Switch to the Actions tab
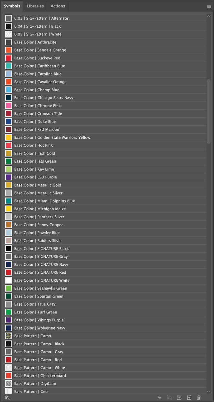The image size is (214, 402). click(58, 6)
